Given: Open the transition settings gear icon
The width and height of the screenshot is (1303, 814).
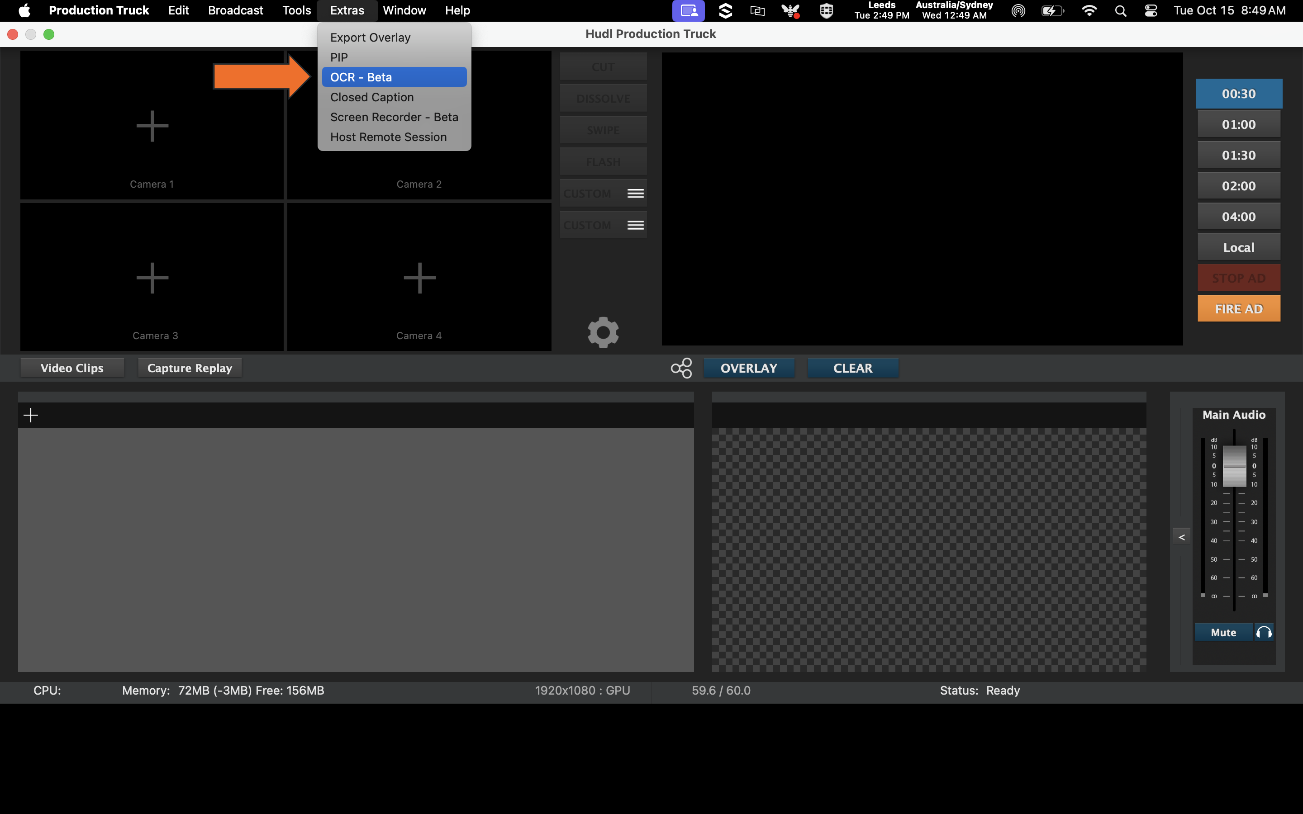Looking at the screenshot, I should (x=603, y=332).
